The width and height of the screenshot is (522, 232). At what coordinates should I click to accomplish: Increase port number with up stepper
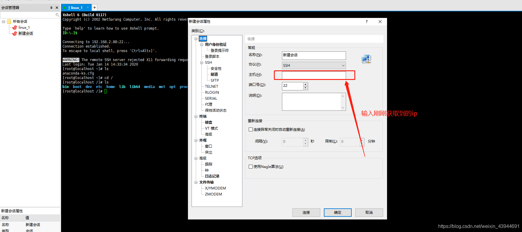click(x=305, y=84)
